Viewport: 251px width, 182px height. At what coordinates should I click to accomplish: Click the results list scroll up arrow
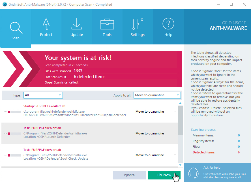(180, 103)
